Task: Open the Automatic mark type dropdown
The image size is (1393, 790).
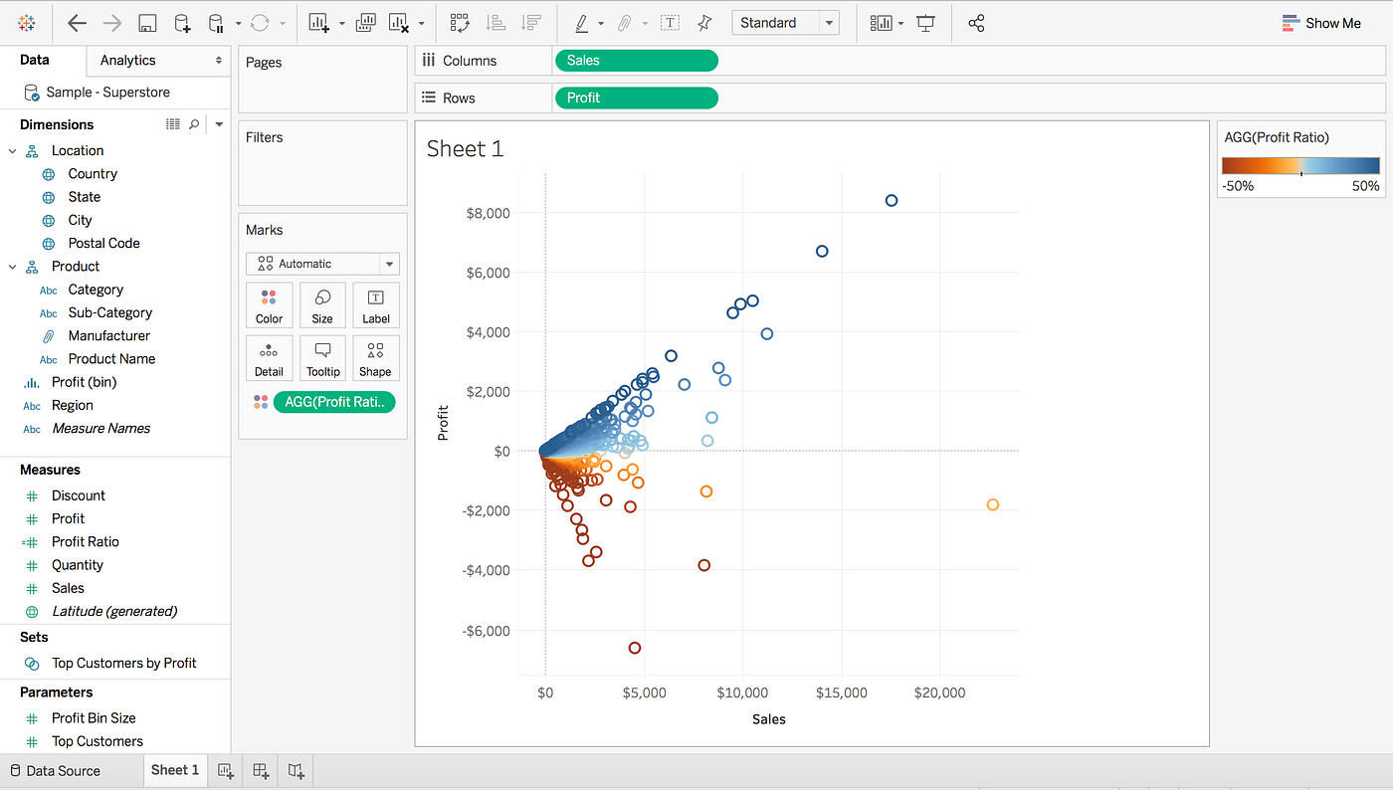Action: [322, 263]
